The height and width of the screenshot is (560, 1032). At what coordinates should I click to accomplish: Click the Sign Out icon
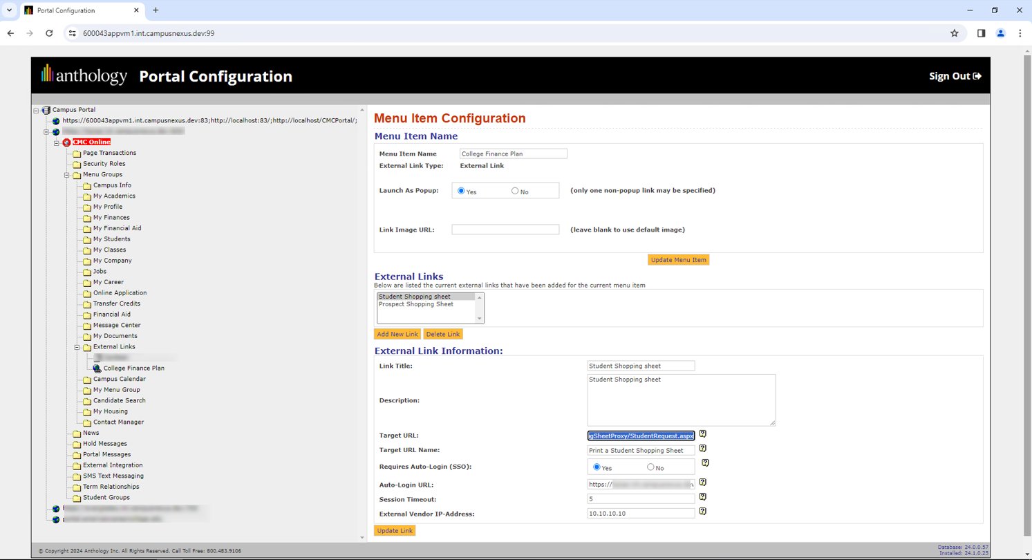click(x=979, y=76)
